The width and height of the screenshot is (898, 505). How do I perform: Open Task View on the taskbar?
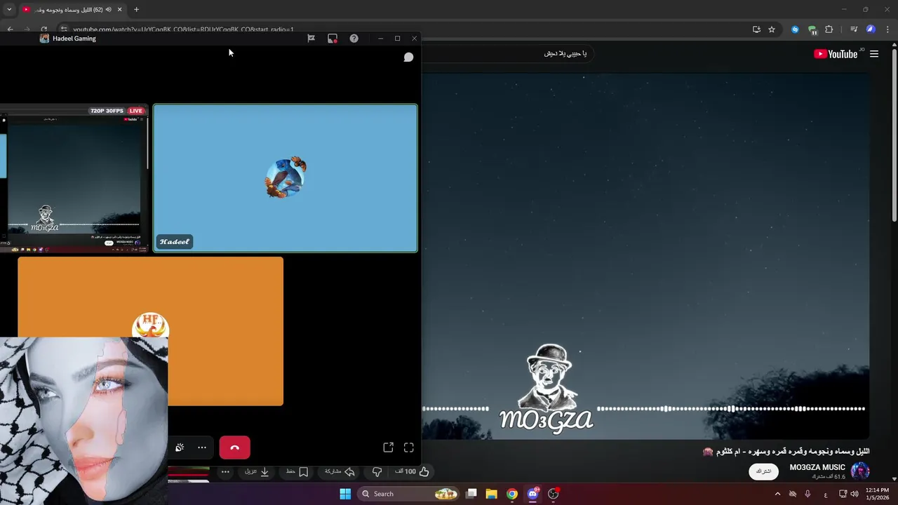pyautogui.click(x=471, y=494)
